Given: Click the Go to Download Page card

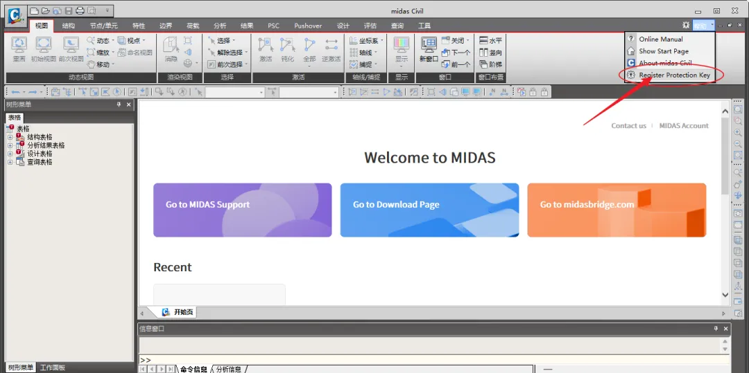Looking at the screenshot, I should (429, 210).
